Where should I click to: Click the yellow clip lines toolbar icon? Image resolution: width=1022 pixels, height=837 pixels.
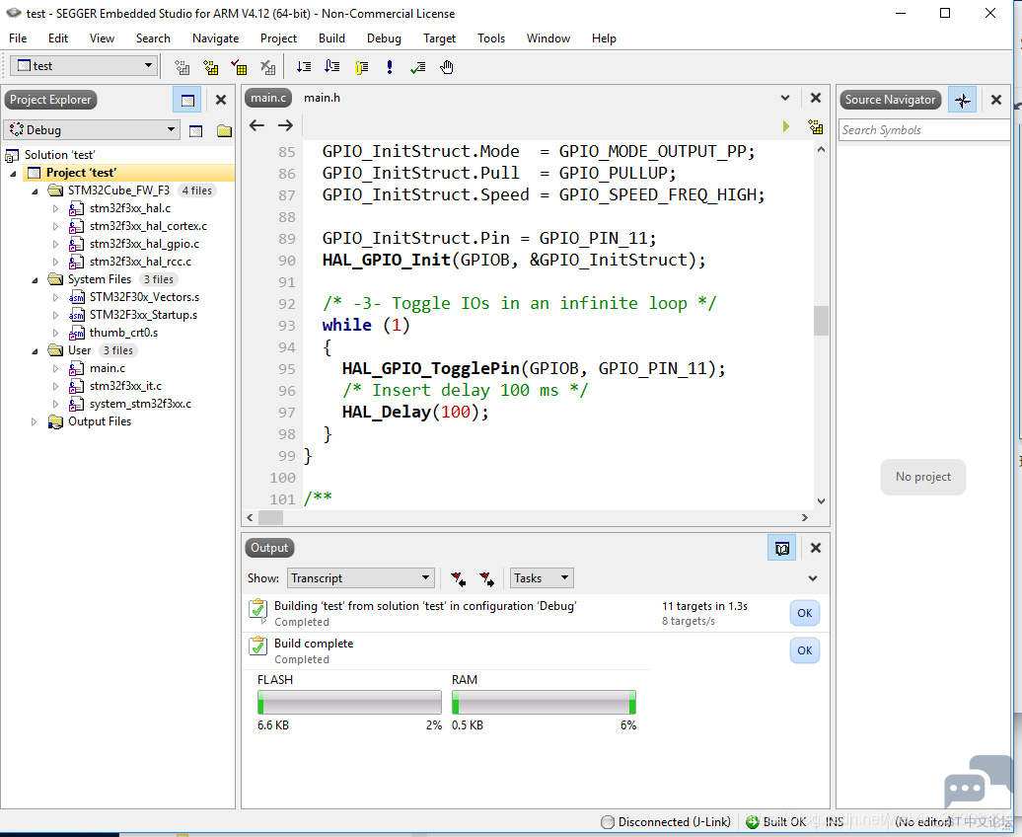pyautogui.click(x=361, y=66)
